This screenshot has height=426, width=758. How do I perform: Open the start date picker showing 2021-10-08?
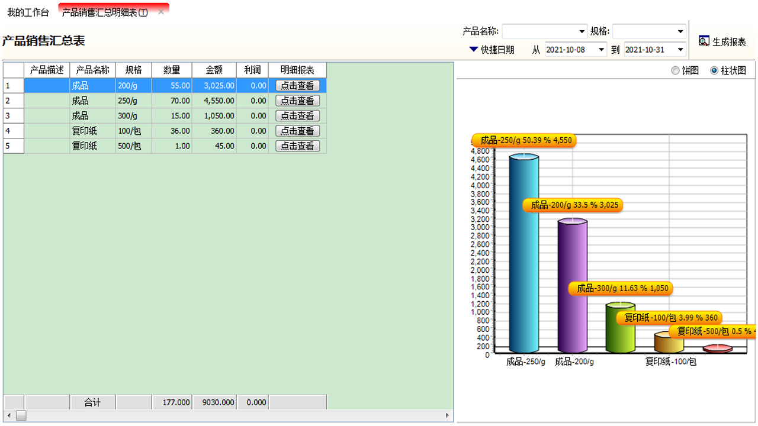(x=600, y=50)
